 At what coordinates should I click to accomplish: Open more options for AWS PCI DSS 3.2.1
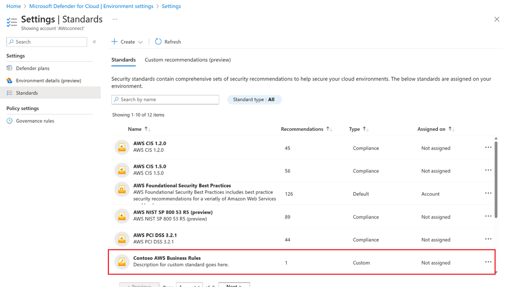488,239
